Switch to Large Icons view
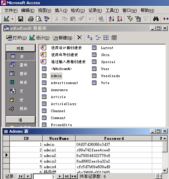Image resolution: width=169 pixels, height=179 pixels. [x=90, y=37]
